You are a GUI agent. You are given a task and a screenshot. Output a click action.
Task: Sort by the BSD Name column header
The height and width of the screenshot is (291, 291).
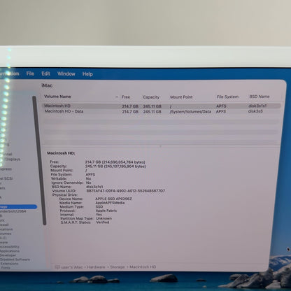point(260,97)
